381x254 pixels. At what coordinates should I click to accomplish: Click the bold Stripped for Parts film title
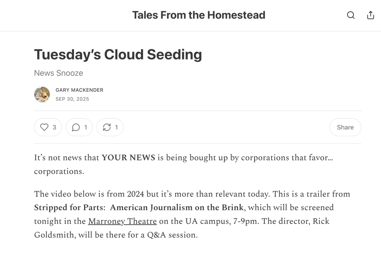[139, 207]
